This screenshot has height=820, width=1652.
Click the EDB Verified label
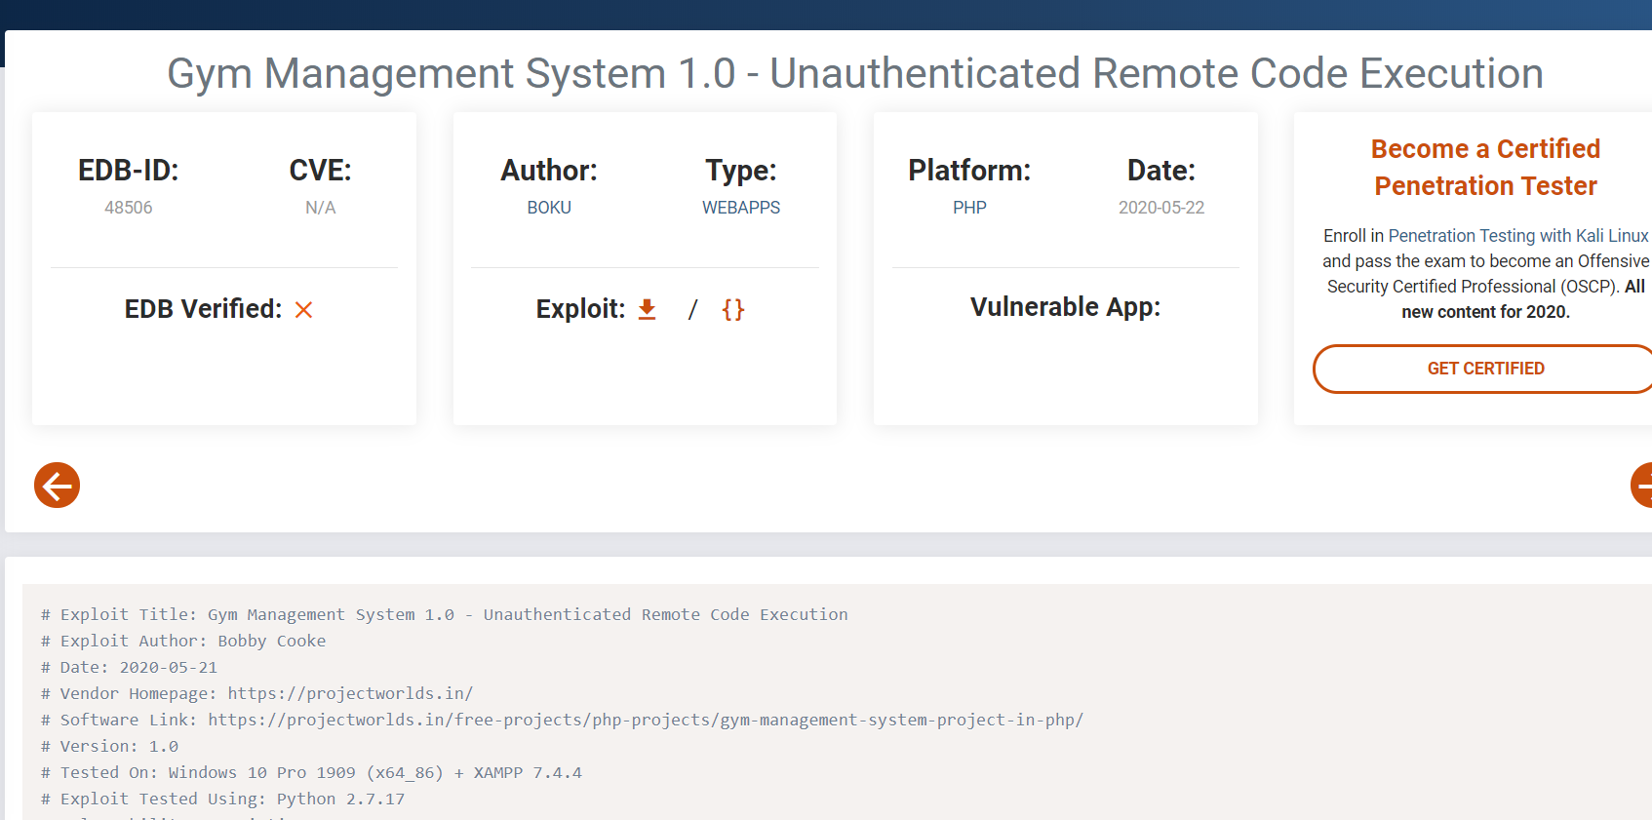[204, 309]
